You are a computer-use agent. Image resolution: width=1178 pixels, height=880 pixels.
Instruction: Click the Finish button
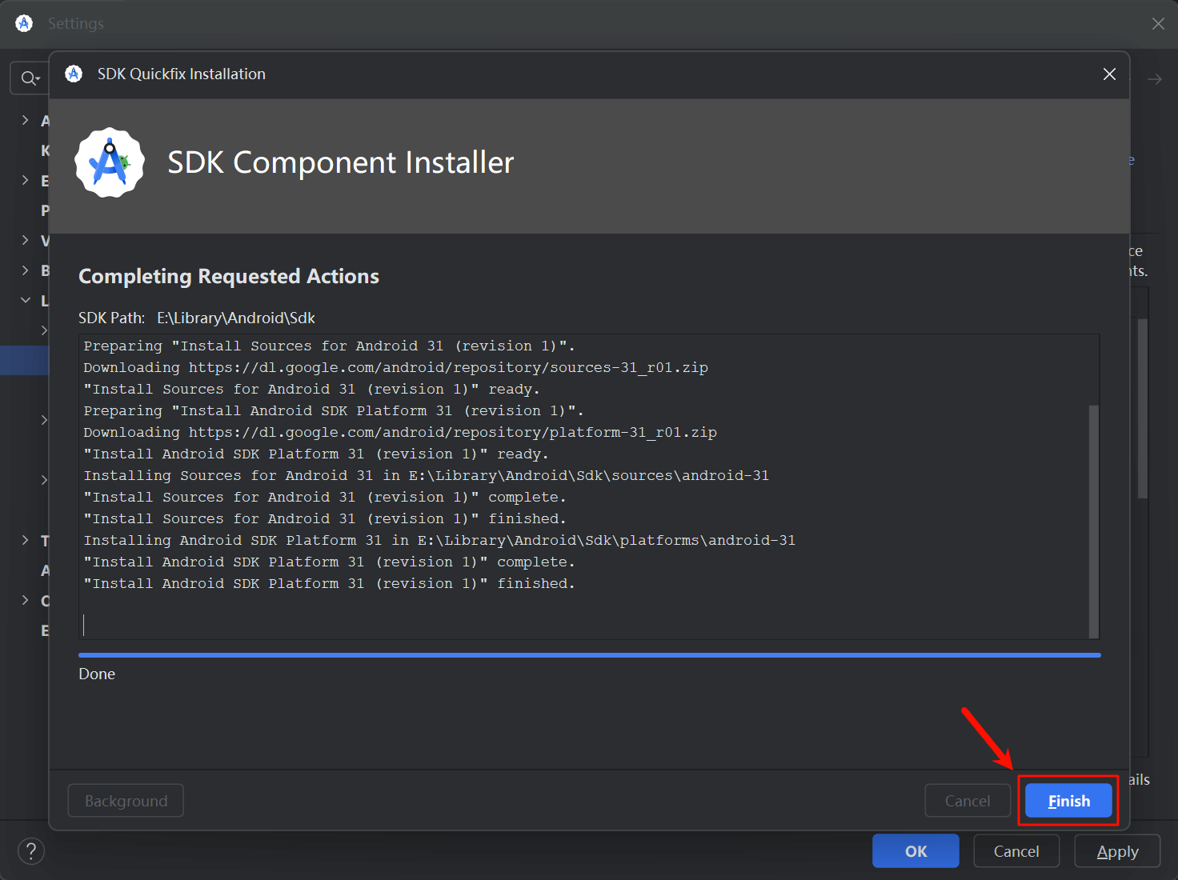tap(1068, 801)
